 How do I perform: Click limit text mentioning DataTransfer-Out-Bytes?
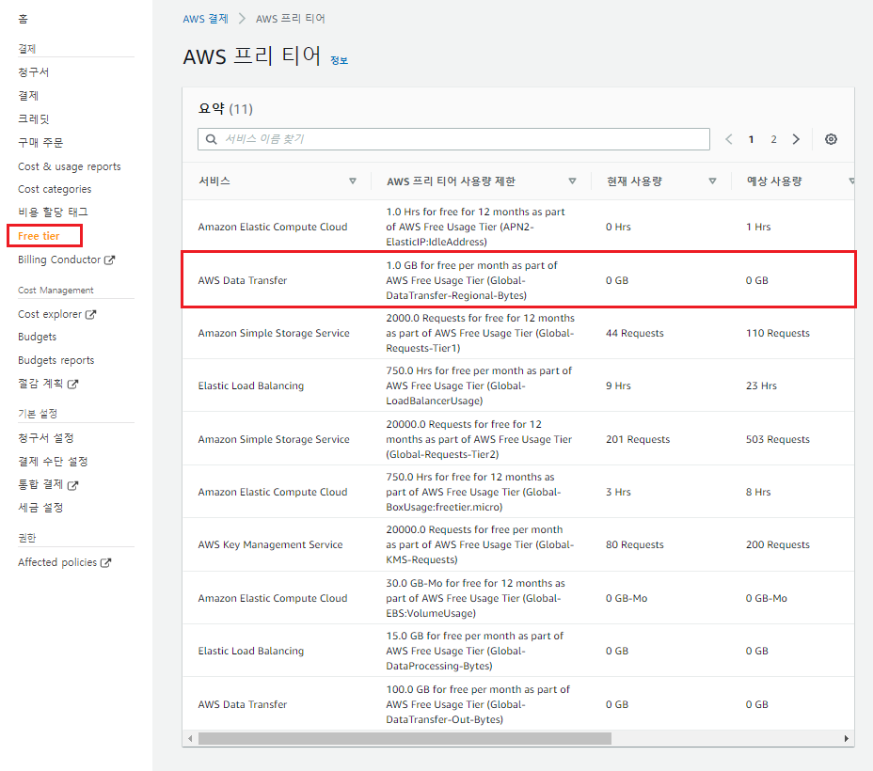[x=478, y=704]
